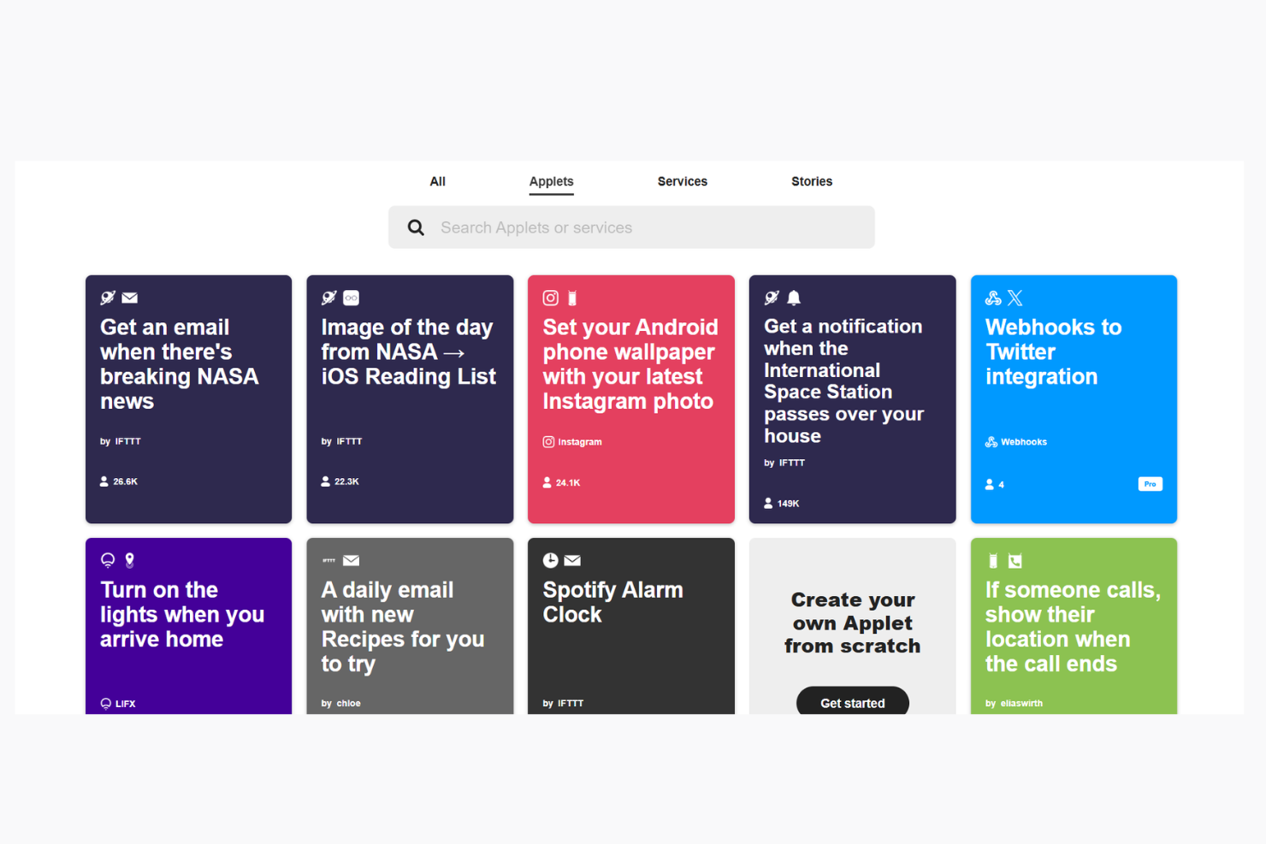
Task: Click Android device icon on wallpaper card
Action: (x=572, y=298)
